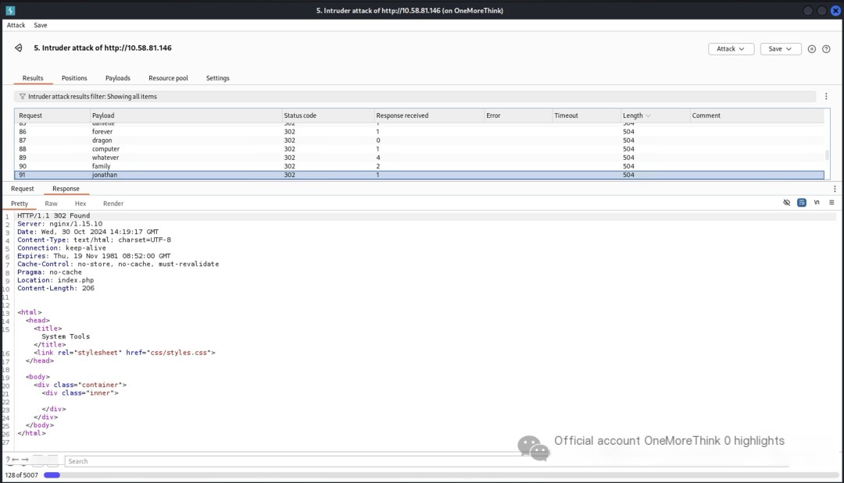This screenshot has height=483, width=844.
Task: Select the row with payload family
Action: coord(420,166)
